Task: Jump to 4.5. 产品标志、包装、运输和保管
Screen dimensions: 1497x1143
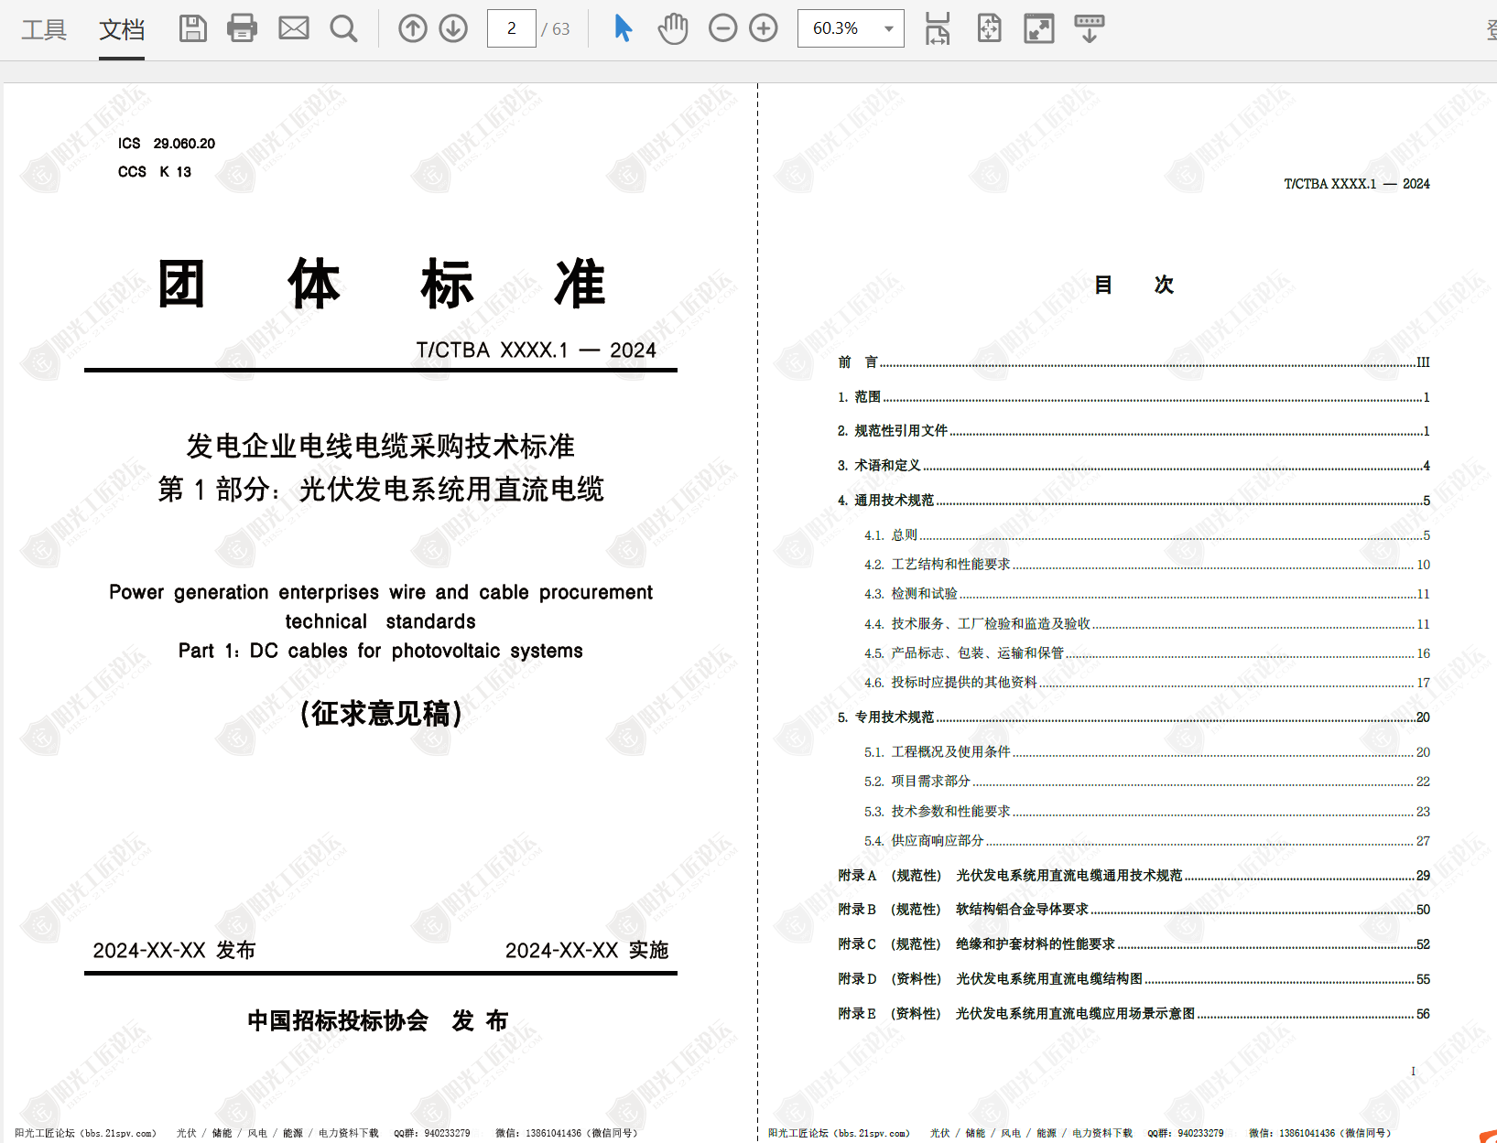Action: (1147, 653)
